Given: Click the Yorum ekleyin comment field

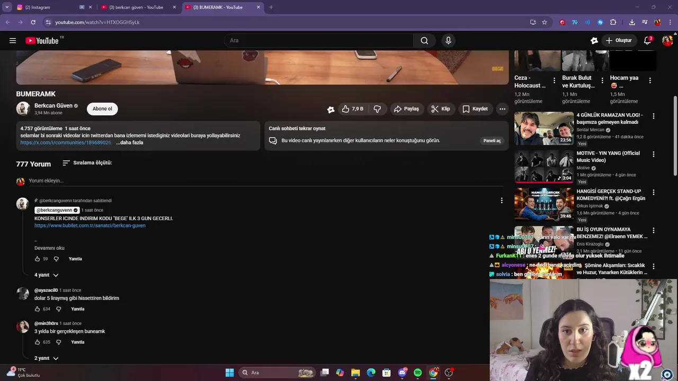Looking at the screenshot, I should [x=265, y=181].
